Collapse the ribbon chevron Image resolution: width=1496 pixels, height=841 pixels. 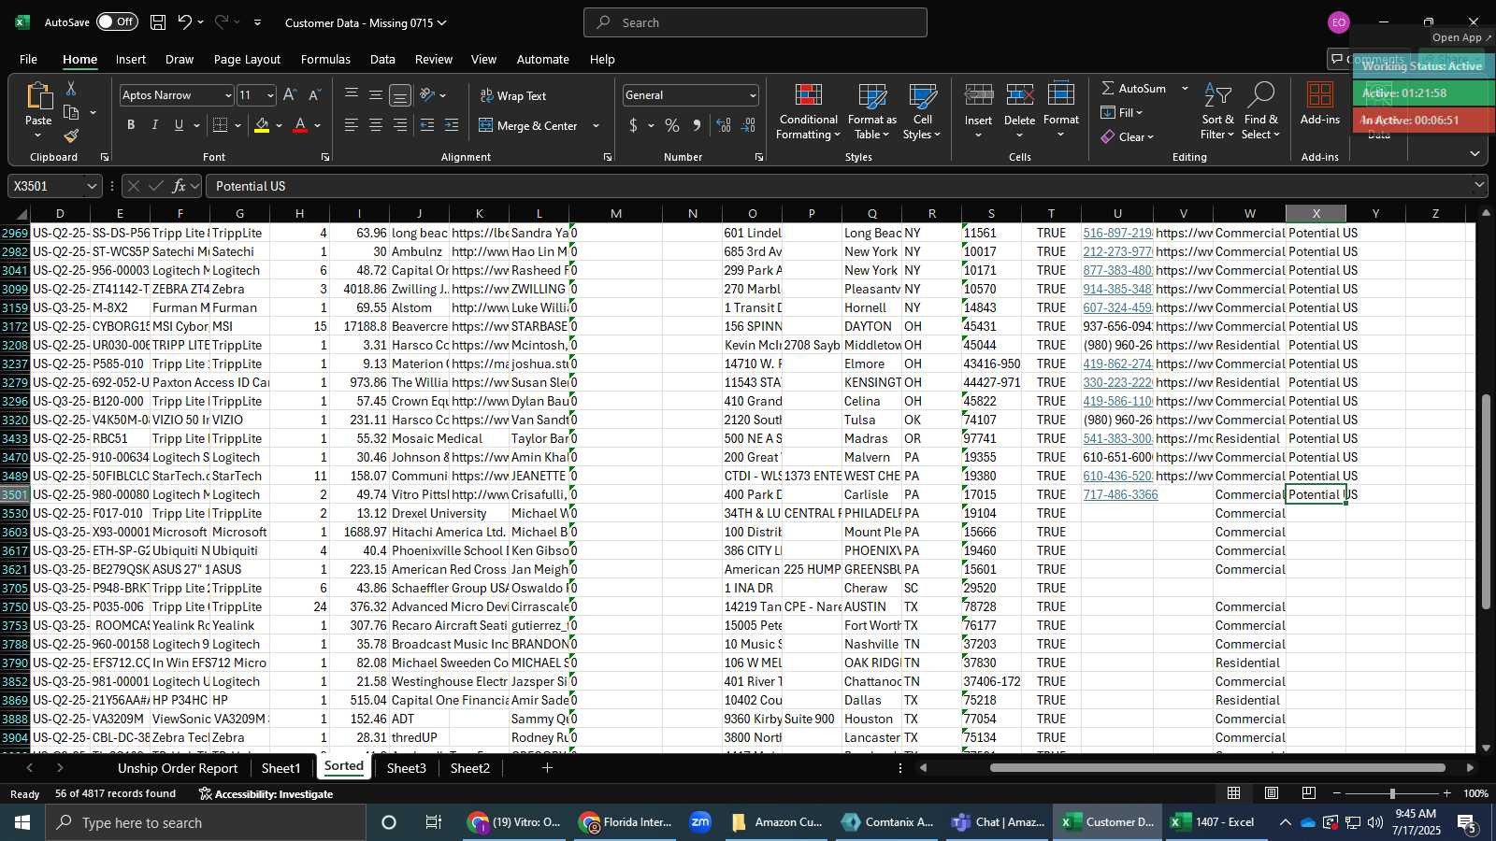[1474, 153]
